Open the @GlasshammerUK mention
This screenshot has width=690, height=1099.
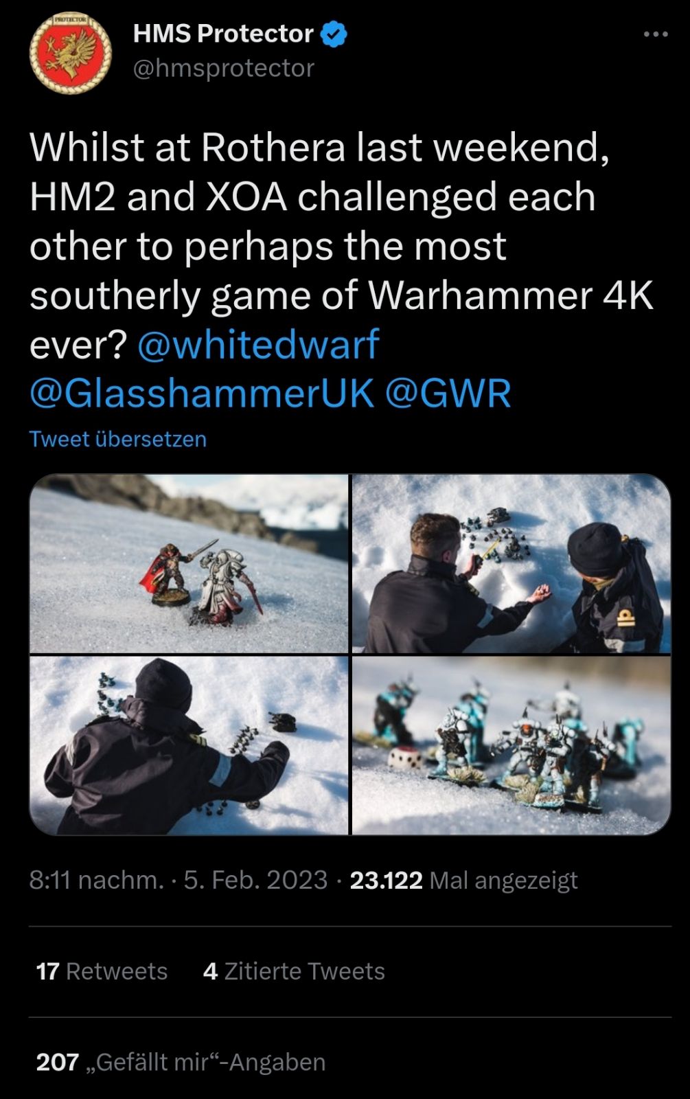click(x=202, y=394)
